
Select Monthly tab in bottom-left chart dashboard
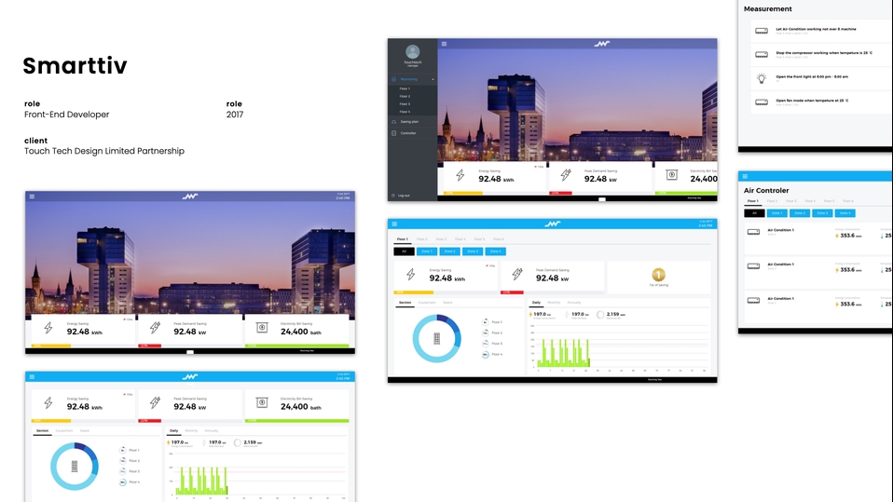[191, 430]
